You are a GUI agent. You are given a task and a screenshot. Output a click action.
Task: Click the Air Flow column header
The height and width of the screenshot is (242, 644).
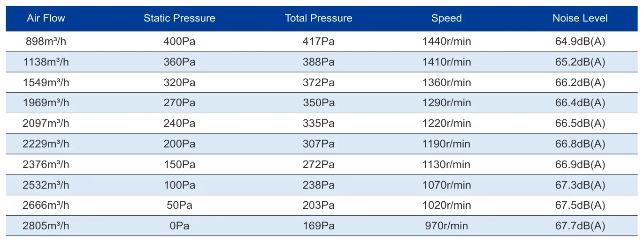tap(46, 18)
